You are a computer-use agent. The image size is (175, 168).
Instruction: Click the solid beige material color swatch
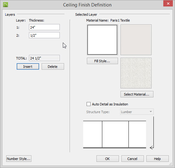(x=136, y=40)
